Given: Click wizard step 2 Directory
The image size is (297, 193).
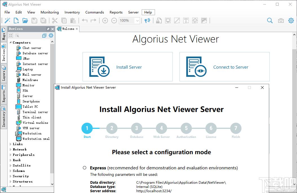Looking at the screenshot, I should point(112,128).
